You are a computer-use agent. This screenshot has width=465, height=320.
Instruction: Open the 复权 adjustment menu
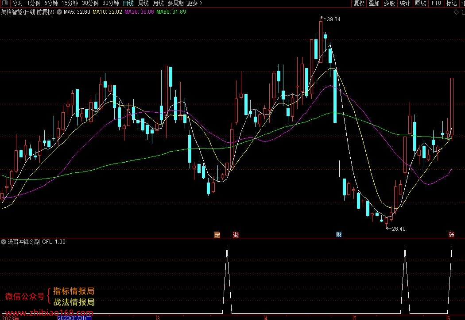(359, 3)
